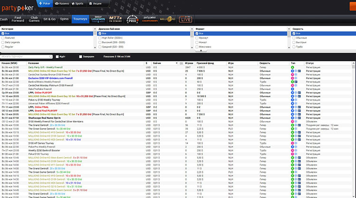Open the MILLIONS tournaments logo
Image resolution: width=356 pixels, height=198 pixels.
click(x=168, y=19)
